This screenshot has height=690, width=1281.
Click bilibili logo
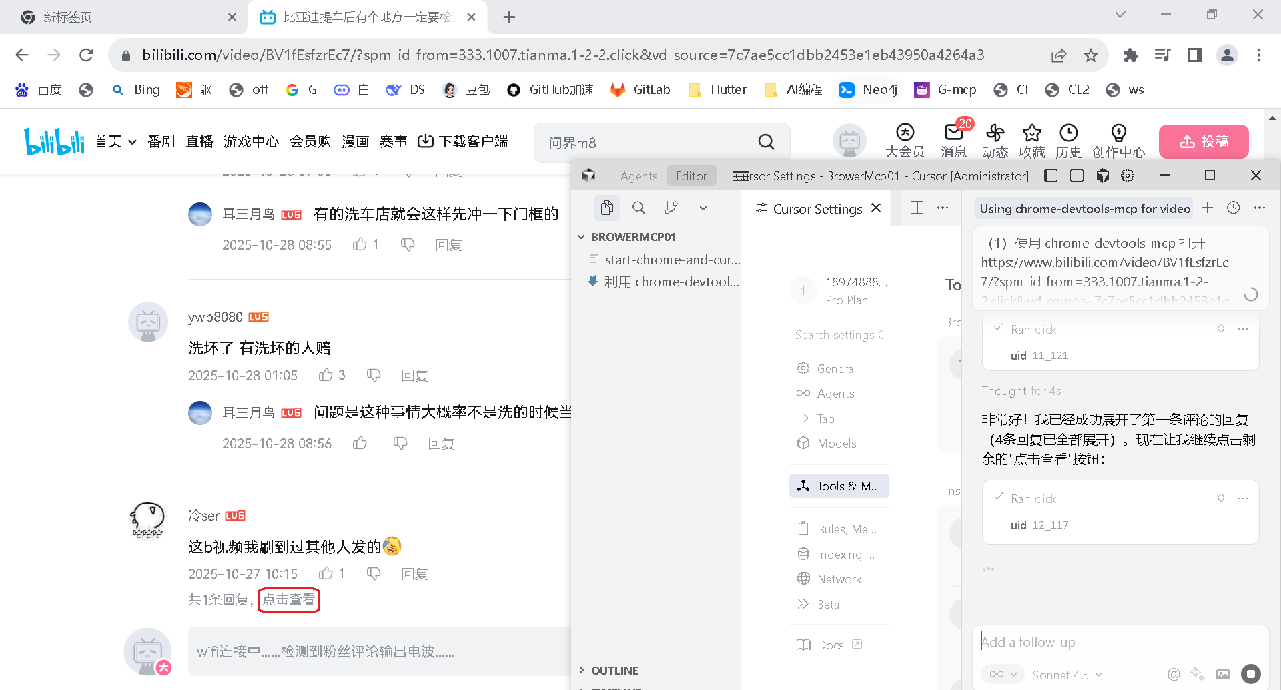[54, 141]
